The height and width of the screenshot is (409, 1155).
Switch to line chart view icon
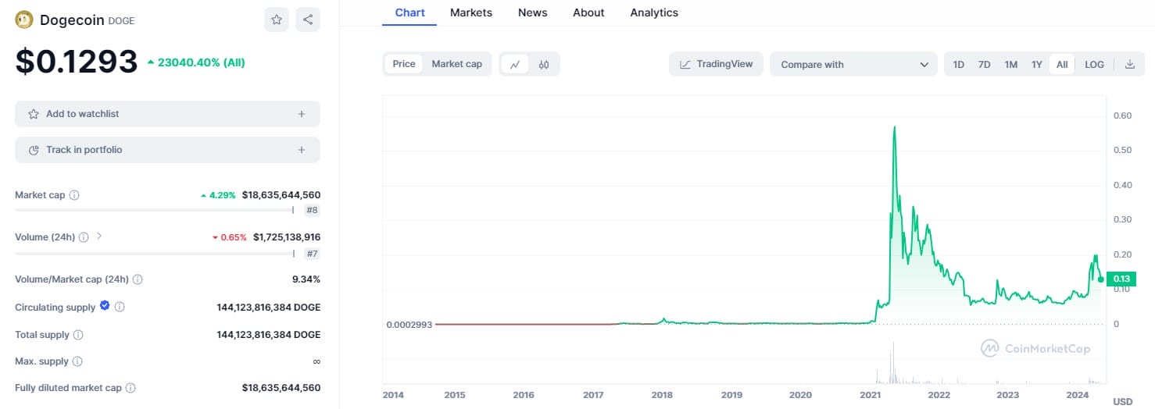pos(515,65)
